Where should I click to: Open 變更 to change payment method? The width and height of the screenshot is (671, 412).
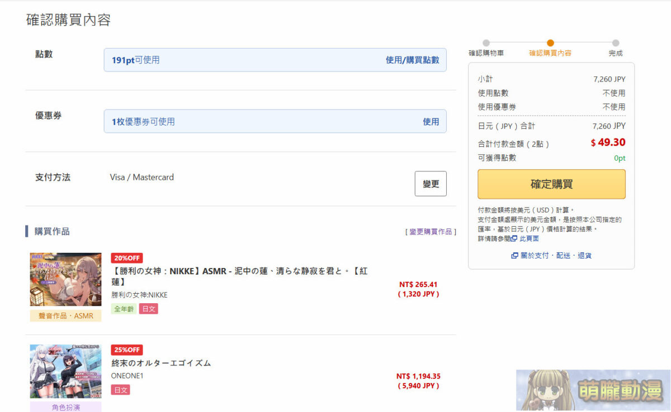coord(431,183)
